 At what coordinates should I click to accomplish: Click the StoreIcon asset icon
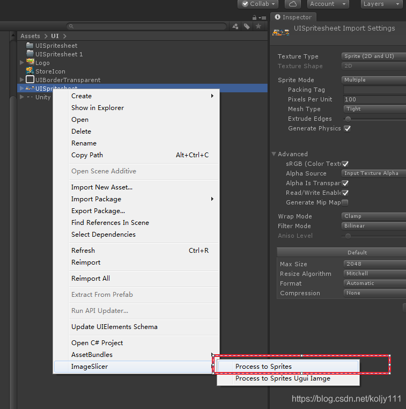point(30,71)
